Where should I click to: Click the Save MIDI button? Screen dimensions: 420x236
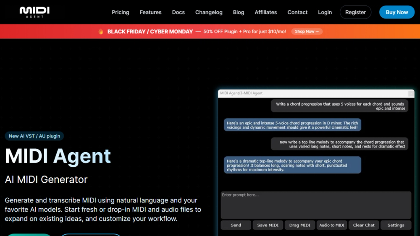pyautogui.click(x=268, y=225)
